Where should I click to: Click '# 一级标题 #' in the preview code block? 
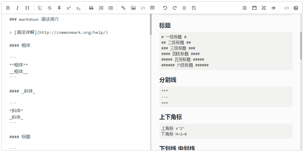pos(174,37)
